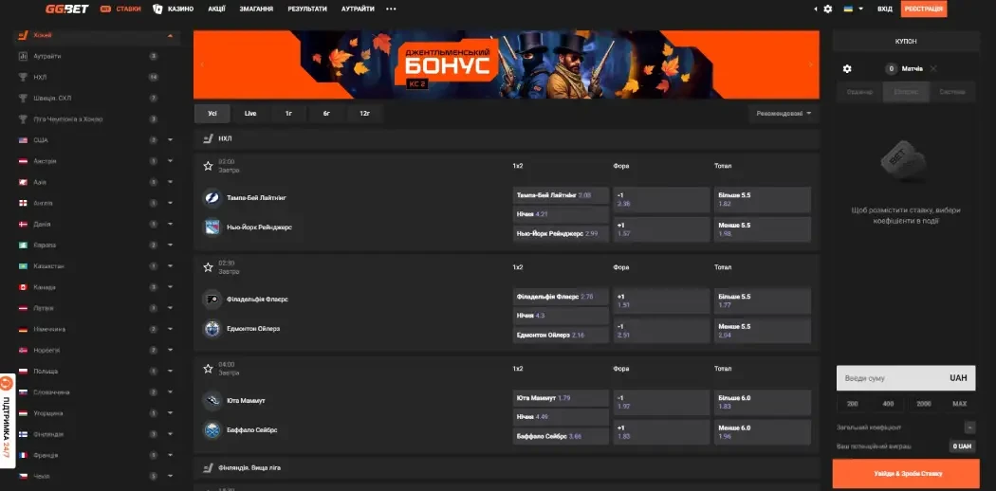The image size is (996, 491).
Task: Switch to the Результати tab
Action: (x=306, y=9)
